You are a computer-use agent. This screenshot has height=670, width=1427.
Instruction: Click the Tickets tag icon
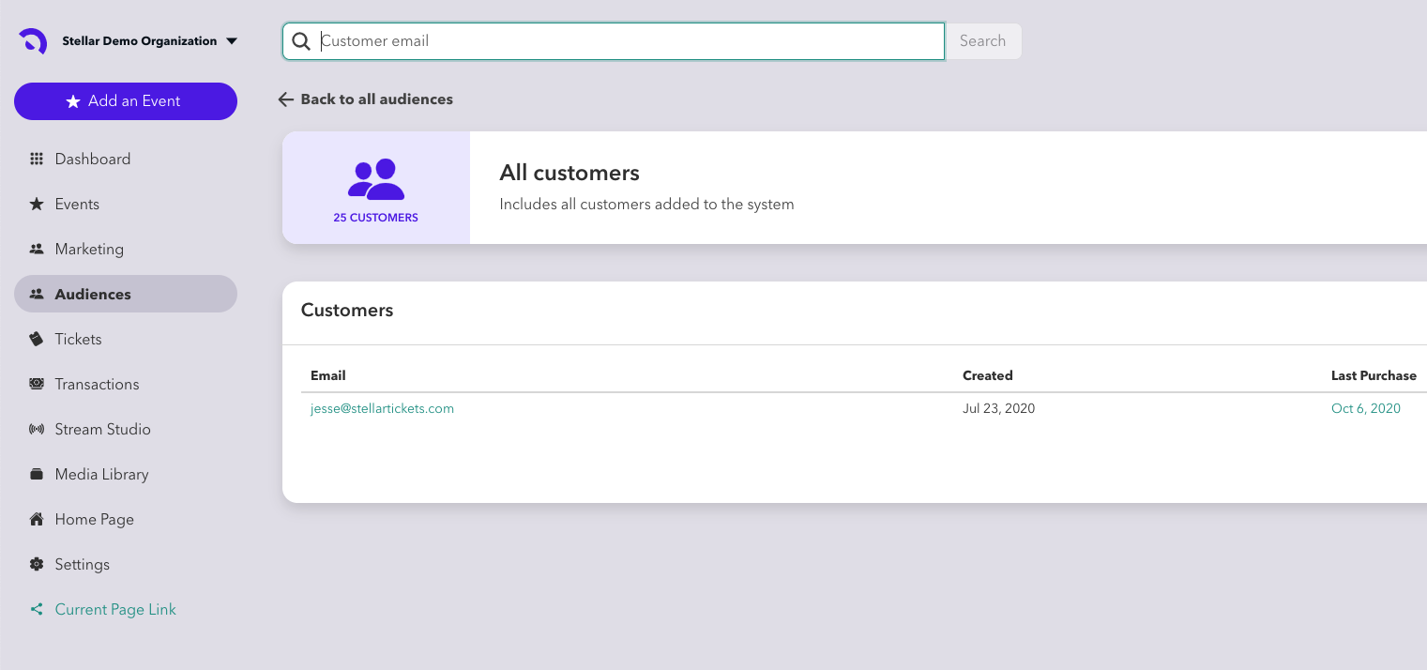[37, 339]
